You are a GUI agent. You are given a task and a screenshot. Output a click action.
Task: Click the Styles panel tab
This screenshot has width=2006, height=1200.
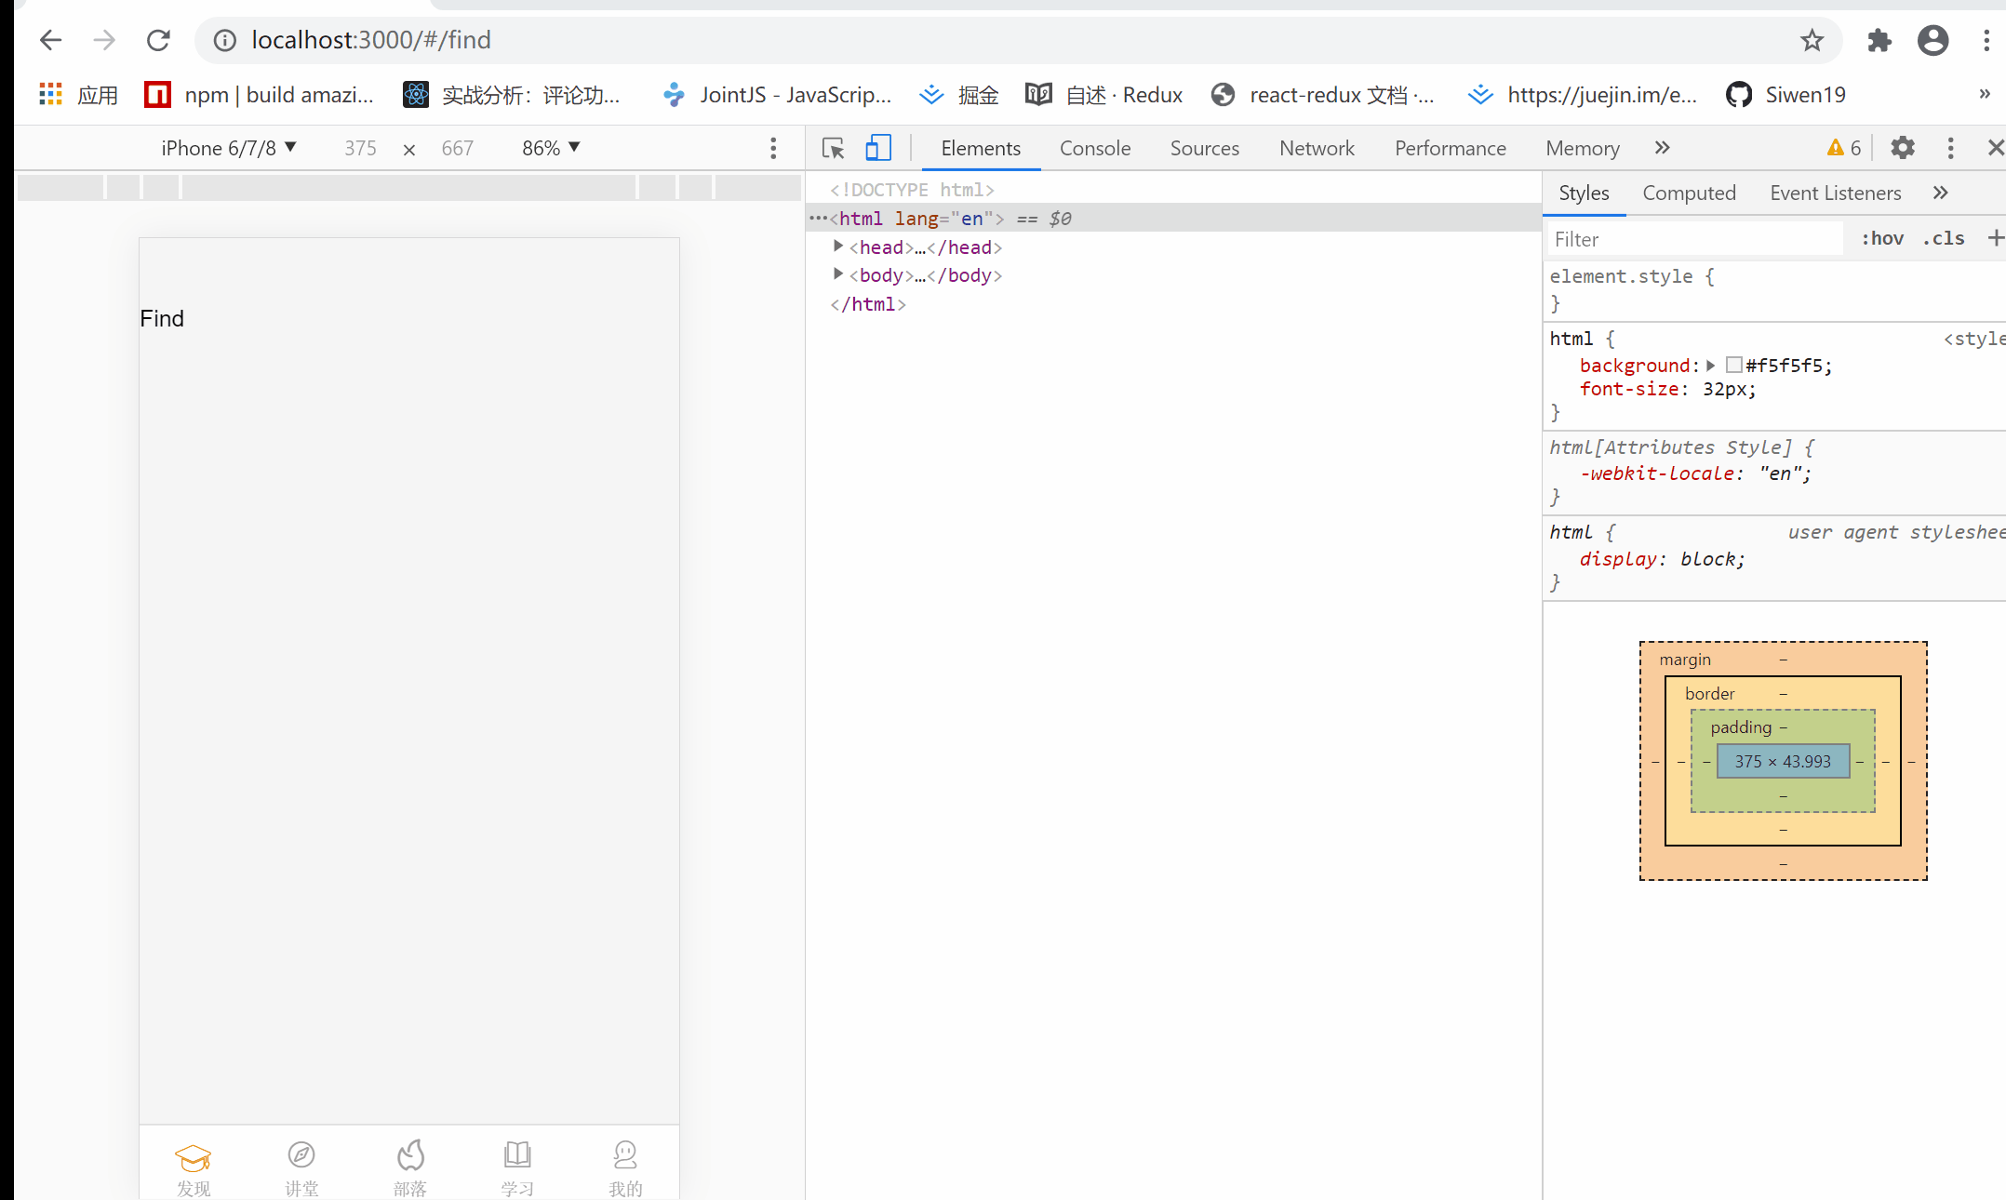pos(1585,193)
